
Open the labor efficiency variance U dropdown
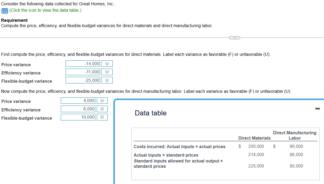coord(102,109)
